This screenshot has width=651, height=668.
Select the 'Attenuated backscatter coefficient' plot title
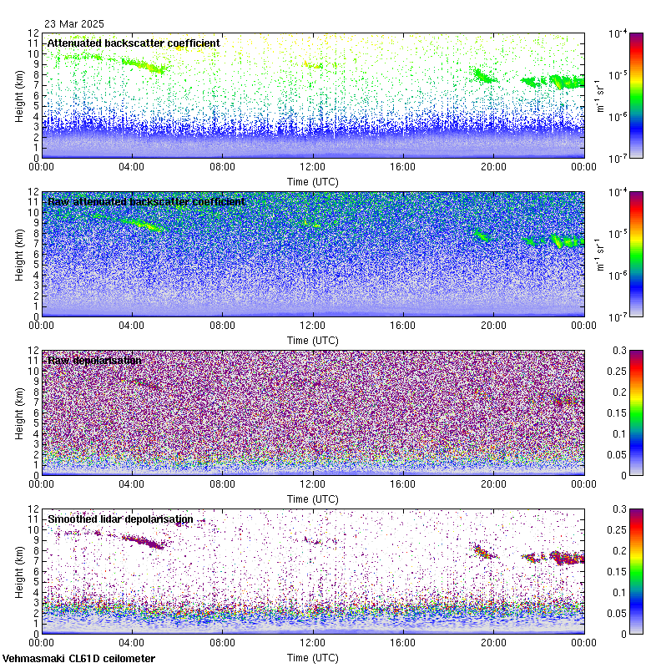tap(134, 43)
